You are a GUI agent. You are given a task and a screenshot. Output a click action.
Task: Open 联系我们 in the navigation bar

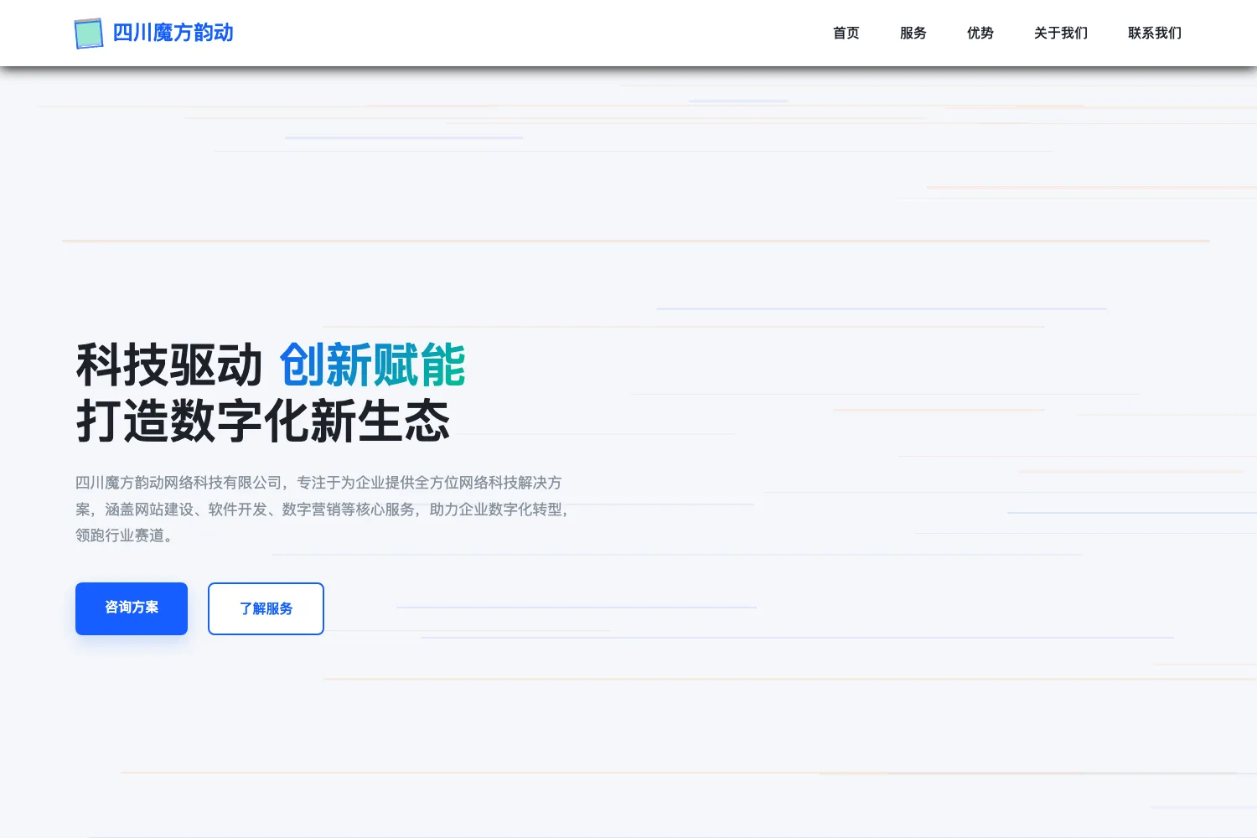click(1155, 33)
